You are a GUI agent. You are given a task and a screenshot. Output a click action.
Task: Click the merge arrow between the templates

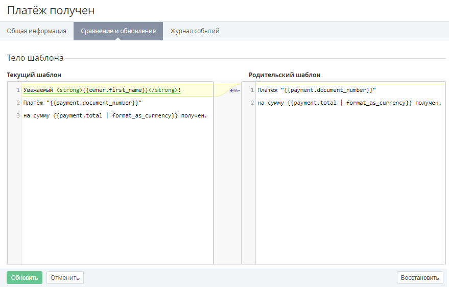(234, 90)
